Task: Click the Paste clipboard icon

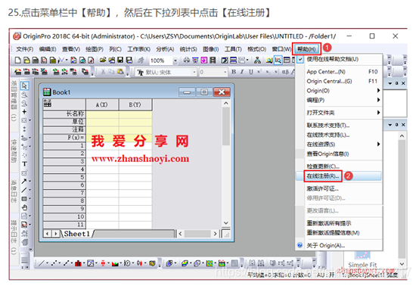Action: pyautogui.click(x=120, y=72)
